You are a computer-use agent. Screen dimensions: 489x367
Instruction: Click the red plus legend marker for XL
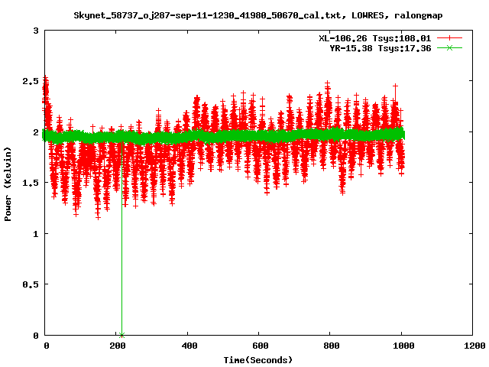[x=449, y=38]
